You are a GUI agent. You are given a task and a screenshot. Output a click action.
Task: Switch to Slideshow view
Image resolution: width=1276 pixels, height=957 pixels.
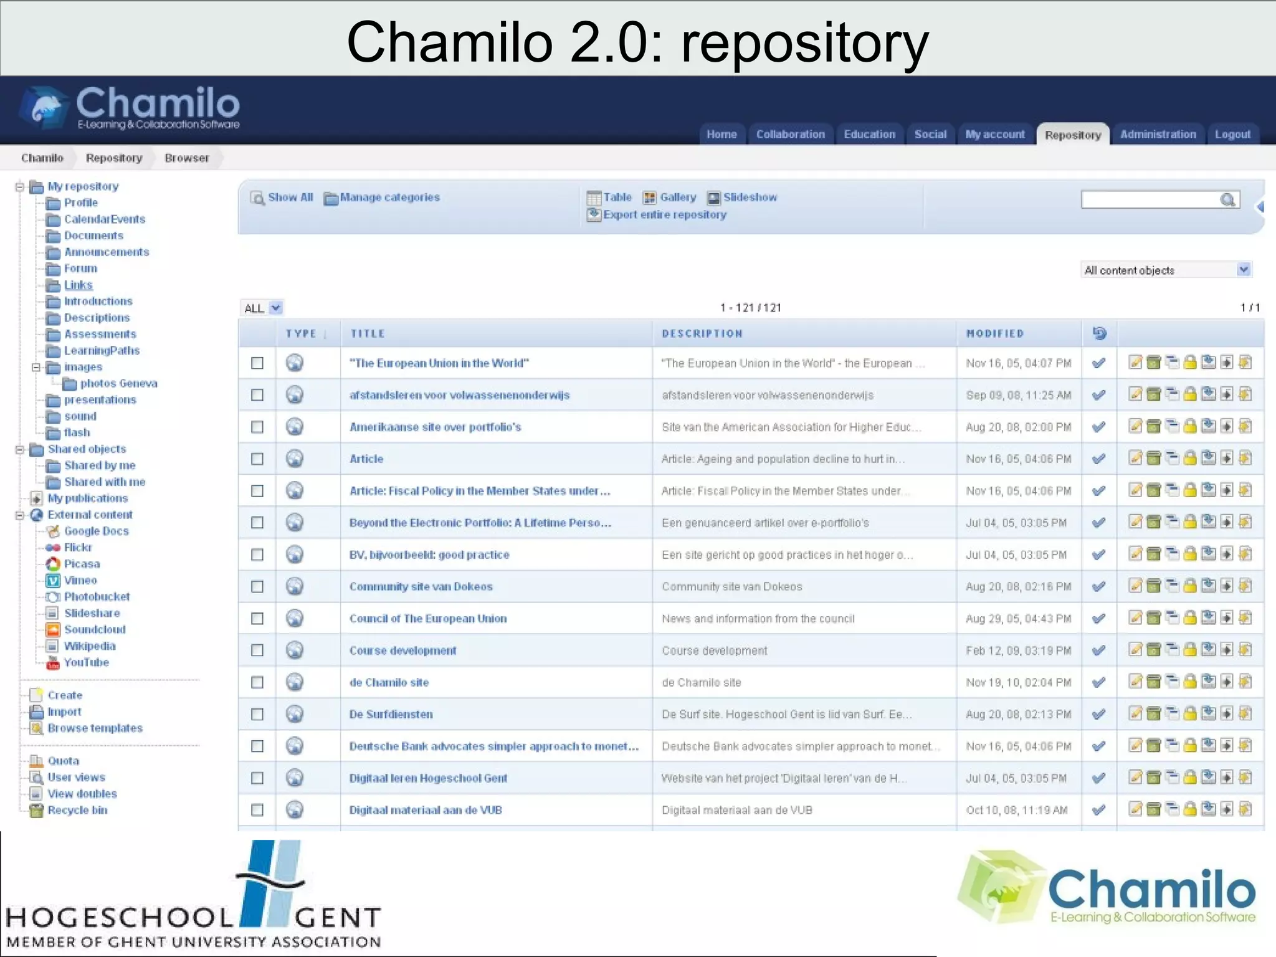[742, 198]
